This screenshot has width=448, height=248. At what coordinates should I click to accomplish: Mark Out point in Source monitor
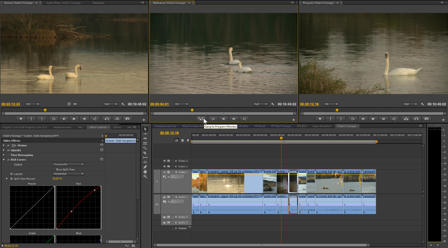point(42,119)
